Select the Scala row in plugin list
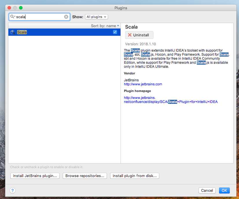 coord(64,32)
